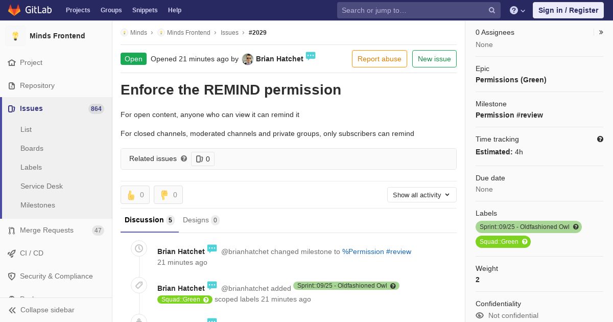Click the Sprint::09/25 label in the activity note

tap(346, 286)
